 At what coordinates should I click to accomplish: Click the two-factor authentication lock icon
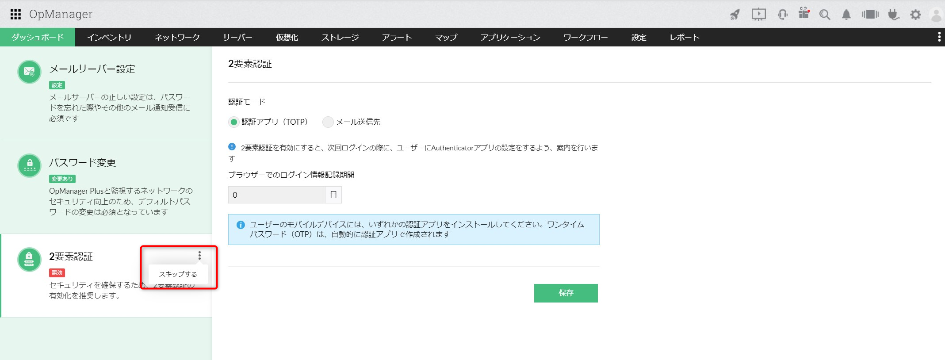click(x=29, y=259)
